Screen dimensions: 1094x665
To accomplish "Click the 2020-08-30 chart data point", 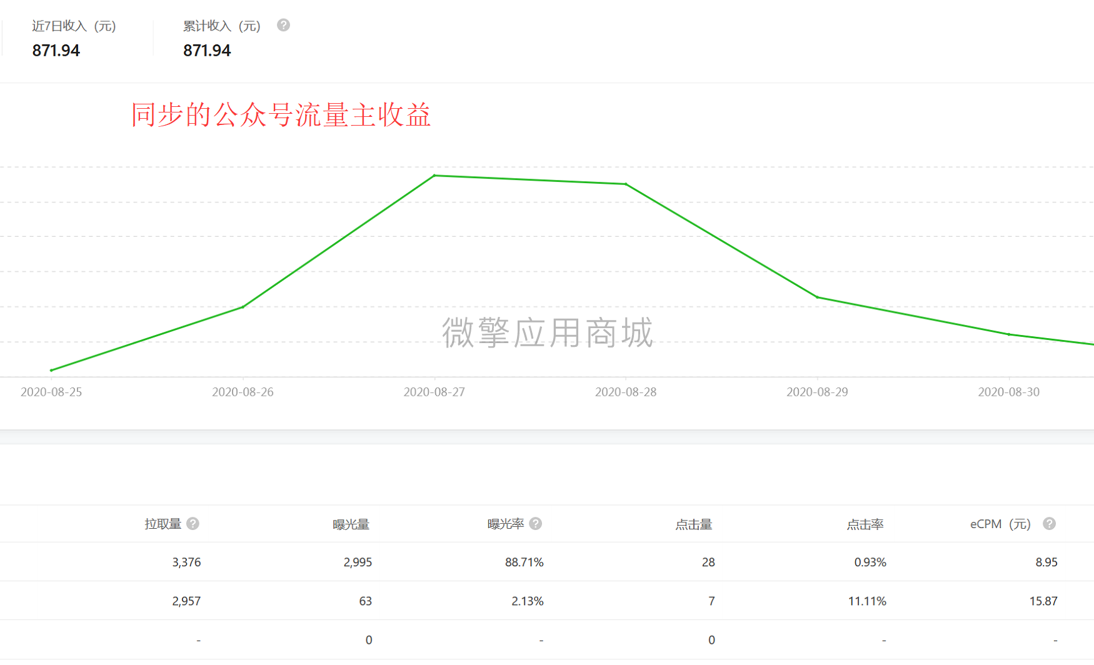I will tap(1009, 334).
